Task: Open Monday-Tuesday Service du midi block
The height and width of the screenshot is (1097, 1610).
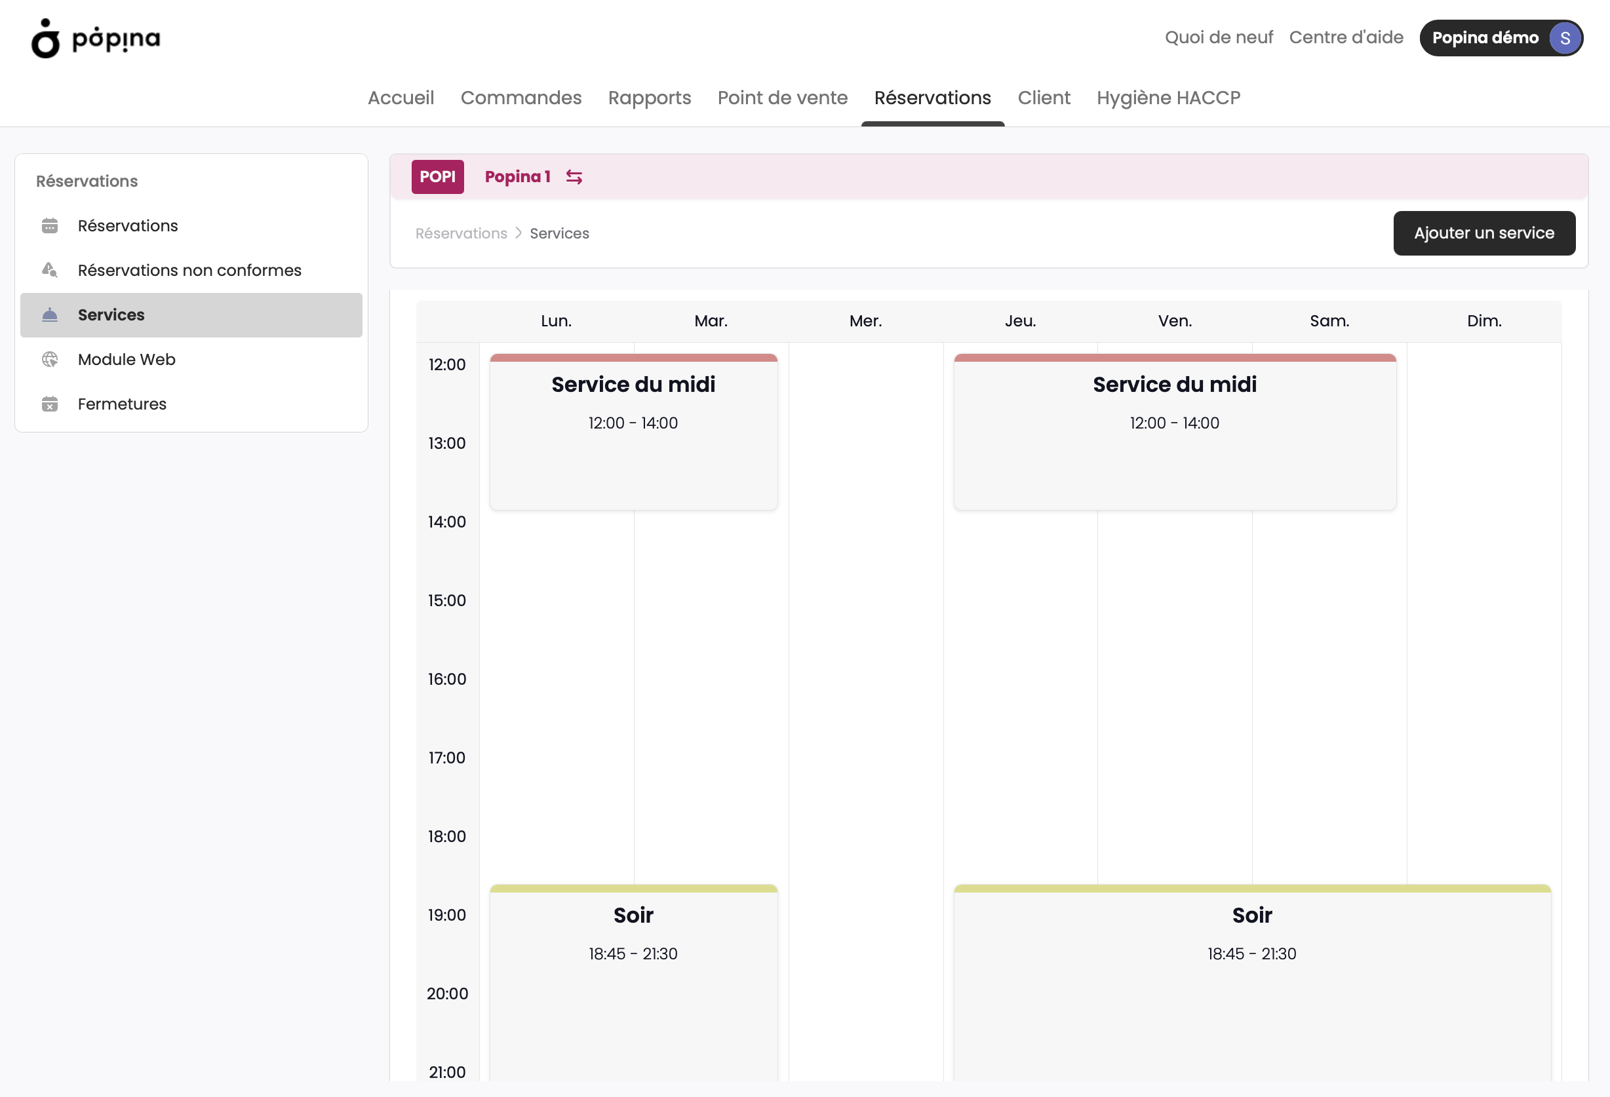Action: click(634, 432)
